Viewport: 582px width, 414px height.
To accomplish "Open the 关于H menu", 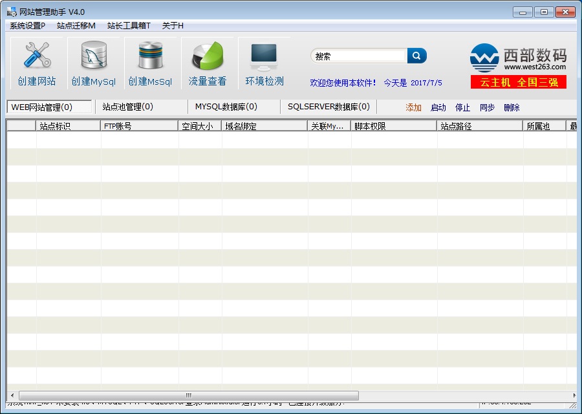I will coord(173,26).
